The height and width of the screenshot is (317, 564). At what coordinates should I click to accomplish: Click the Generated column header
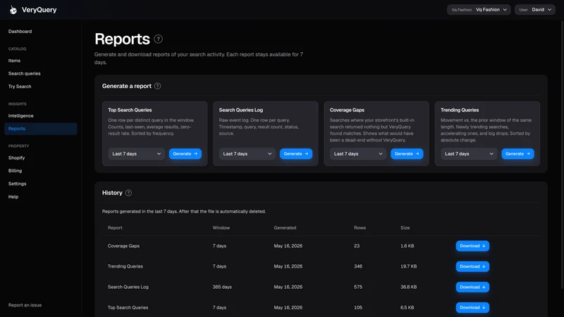[285, 228]
